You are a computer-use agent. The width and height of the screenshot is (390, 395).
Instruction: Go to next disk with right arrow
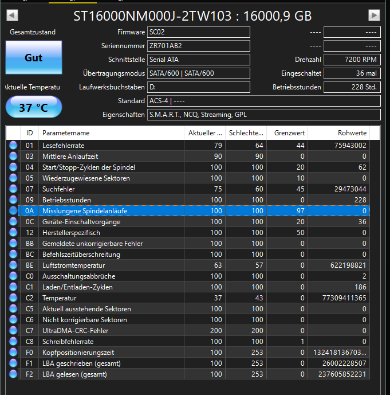click(x=374, y=15)
